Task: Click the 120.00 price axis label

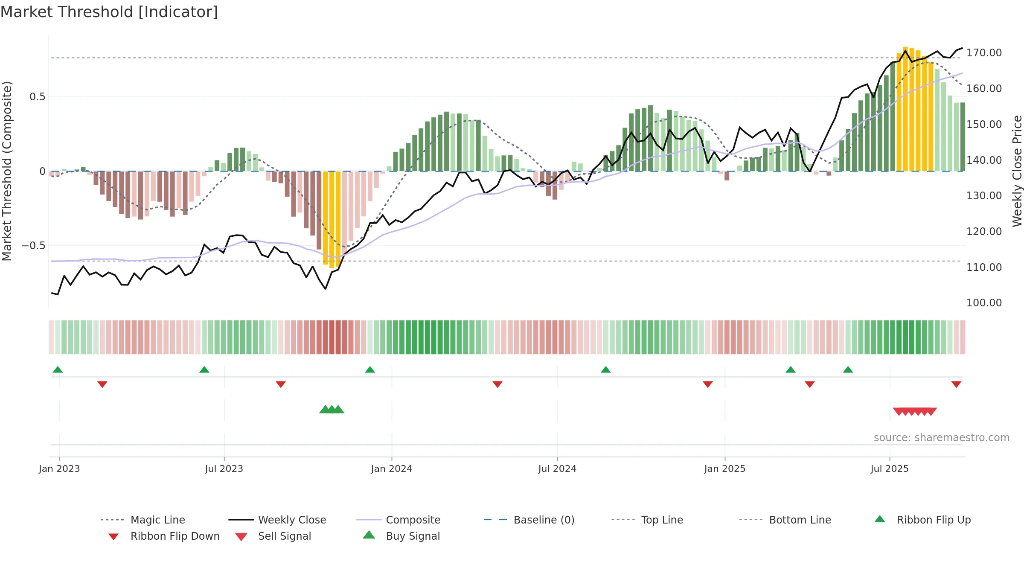Action: 984,231
